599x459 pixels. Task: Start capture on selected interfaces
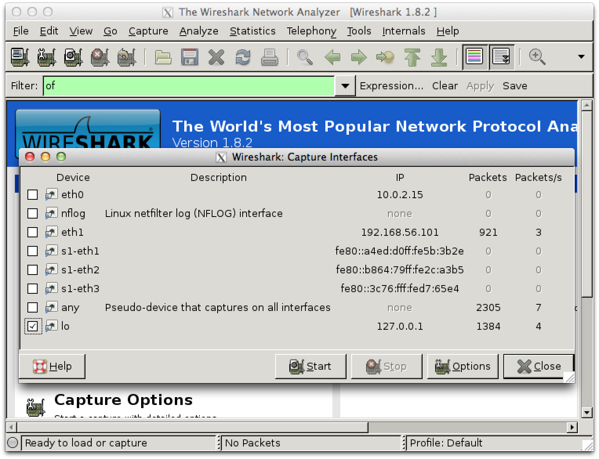point(310,366)
